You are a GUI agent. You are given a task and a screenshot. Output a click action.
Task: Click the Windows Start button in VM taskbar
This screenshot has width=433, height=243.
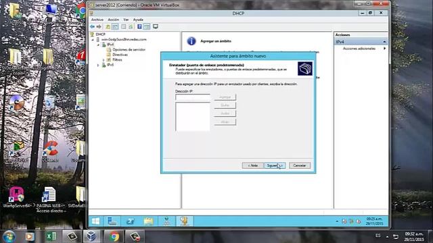(96, 221)
